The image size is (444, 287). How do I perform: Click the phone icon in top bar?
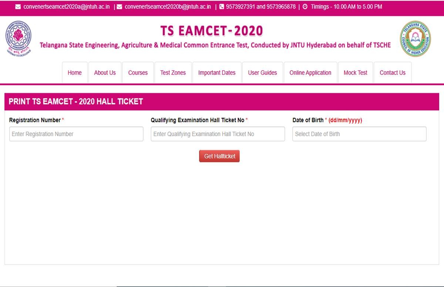222,7
